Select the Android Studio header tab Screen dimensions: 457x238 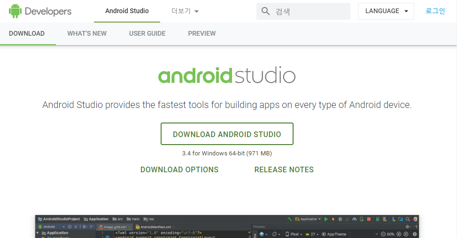pyautogui.click(x=127, y=11)
